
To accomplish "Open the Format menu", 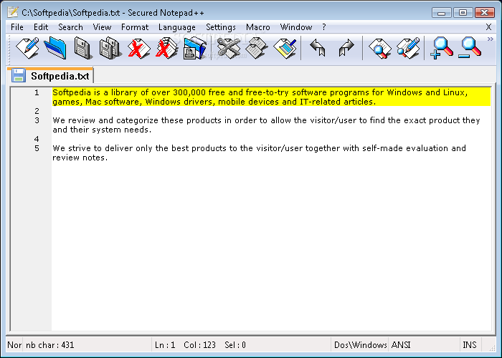I will click(135, 27).
